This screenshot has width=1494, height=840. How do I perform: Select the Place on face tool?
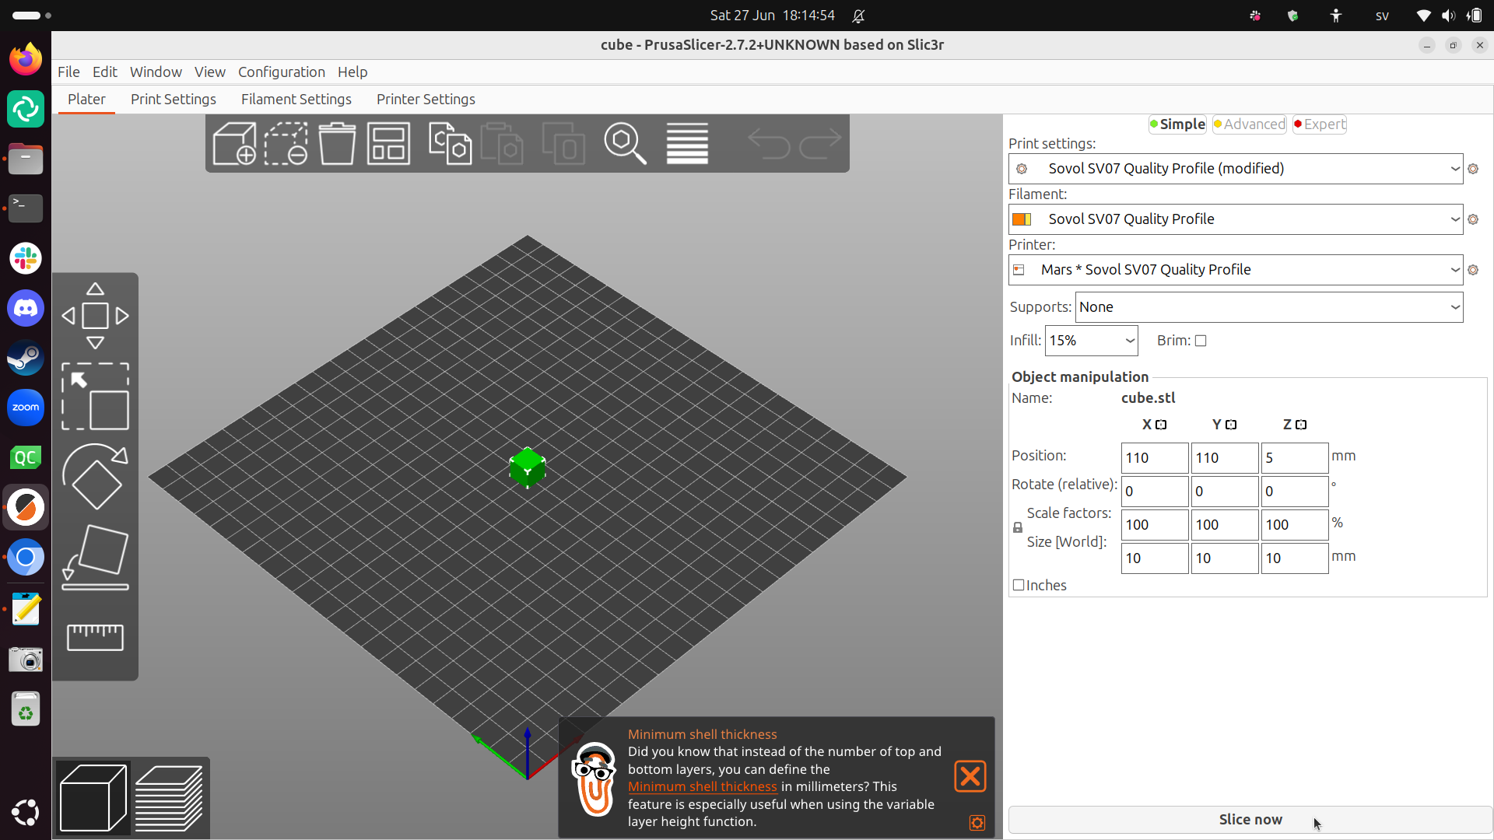click(95, 557)
